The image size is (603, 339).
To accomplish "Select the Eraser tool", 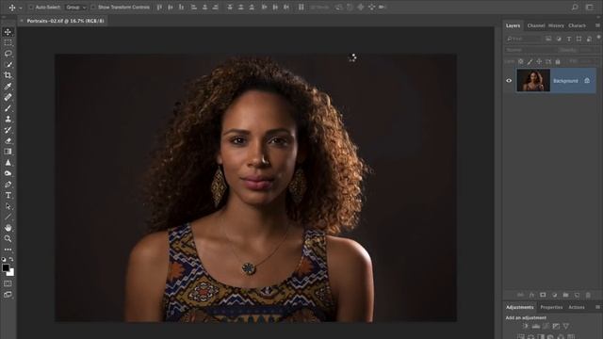I will click(x=8, y=140).
